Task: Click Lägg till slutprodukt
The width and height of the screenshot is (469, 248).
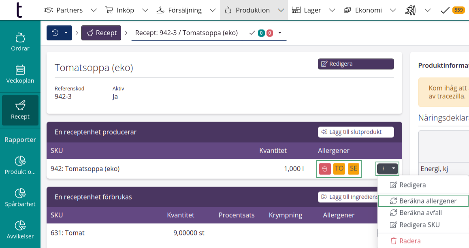Action: (x=356, y=132)
